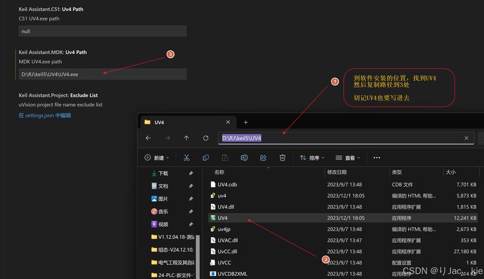The height and width of the screenshot is (279, 484).
Task: Open the settings.json edit link
Action: [45, 116]
